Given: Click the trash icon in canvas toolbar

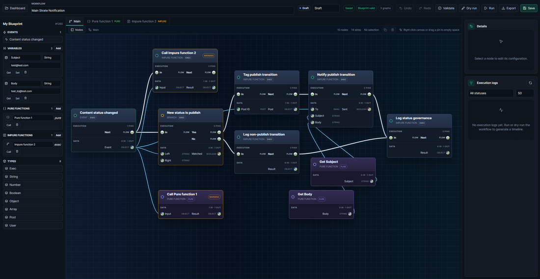Looking at the screenshot, I should coord(393,30).
